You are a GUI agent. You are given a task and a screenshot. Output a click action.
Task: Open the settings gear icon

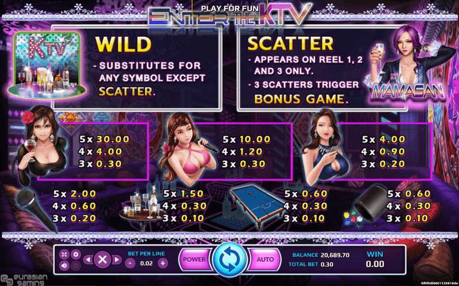click(x=76, y=254)
